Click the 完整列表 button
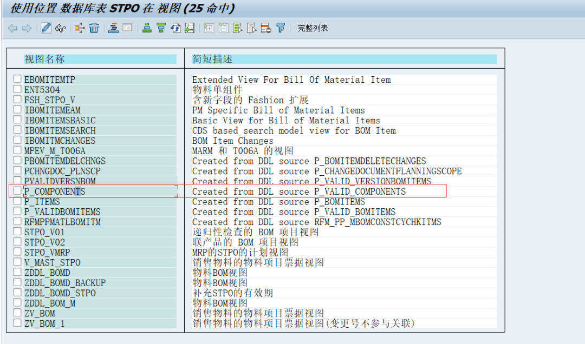585x344 pixels. [313, 28]
